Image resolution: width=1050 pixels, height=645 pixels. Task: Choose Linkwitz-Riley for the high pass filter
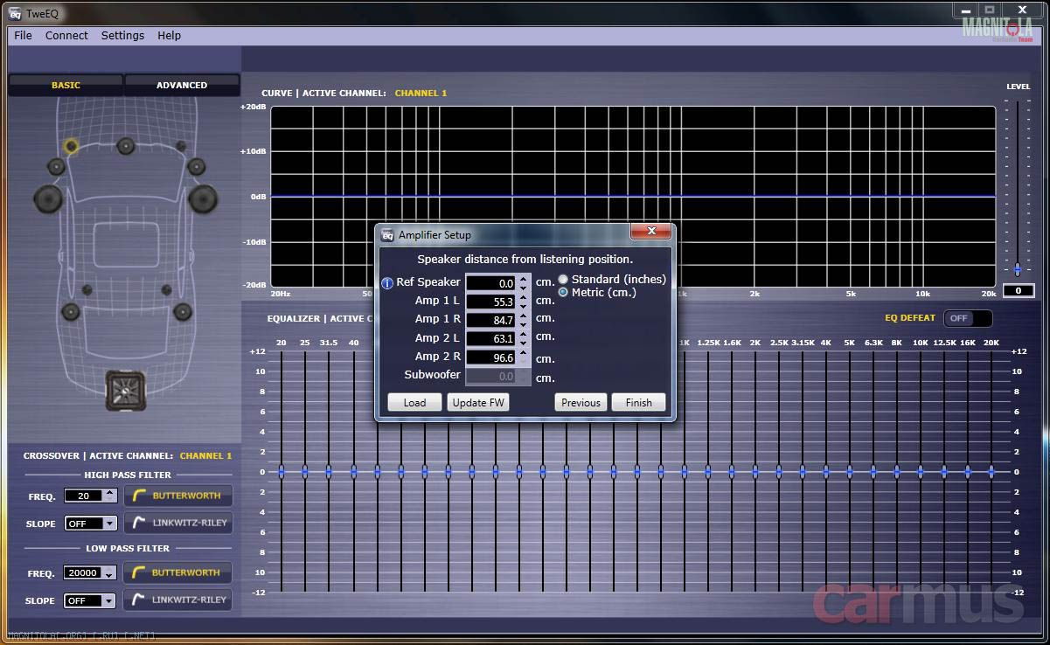pos(177,523)
